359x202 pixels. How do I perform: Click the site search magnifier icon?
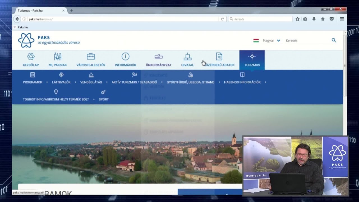(334, 40)
